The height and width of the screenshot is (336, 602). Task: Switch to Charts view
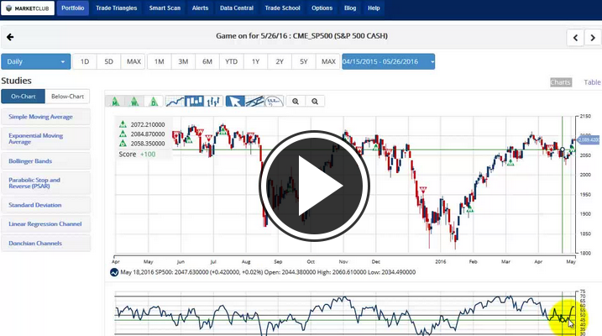coord(561,82)
